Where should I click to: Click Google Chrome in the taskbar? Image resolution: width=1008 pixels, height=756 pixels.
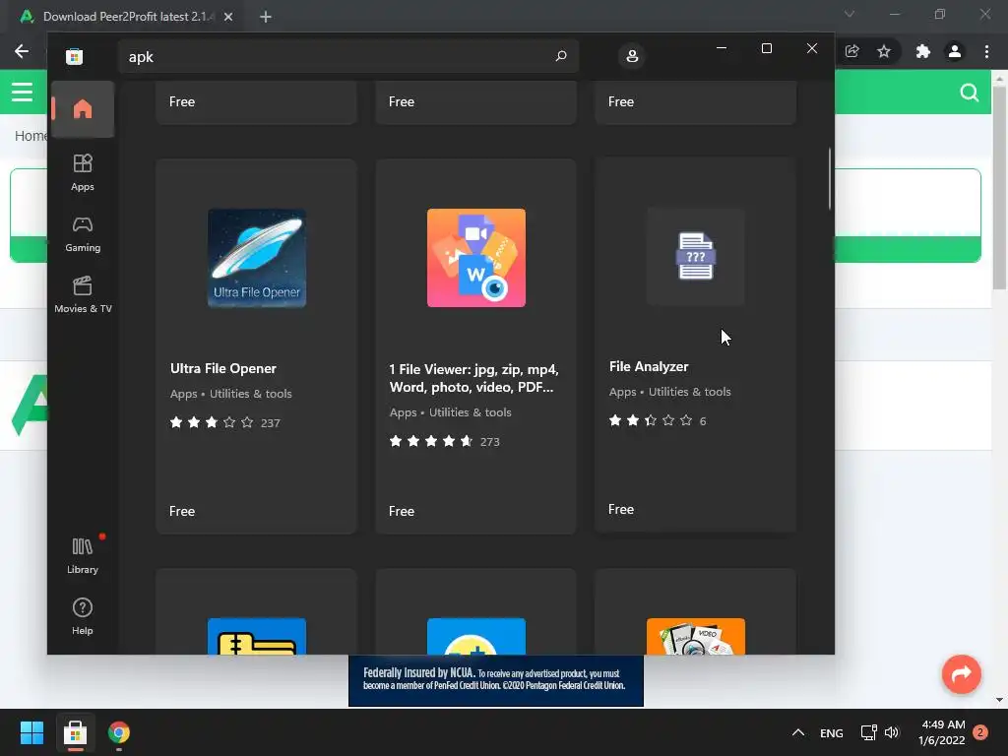pyautogui.click(x=119, y=732)
